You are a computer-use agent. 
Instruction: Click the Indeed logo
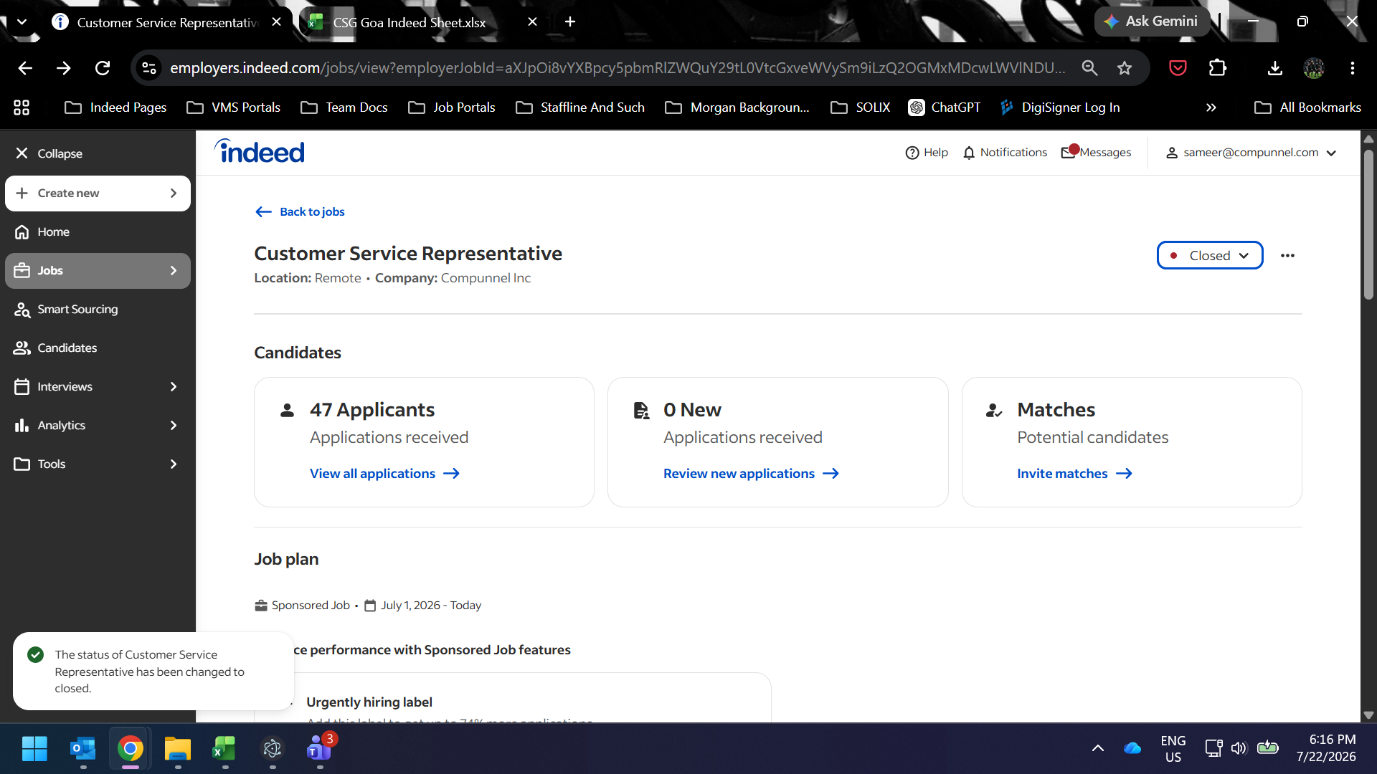[x=260, y=151]
